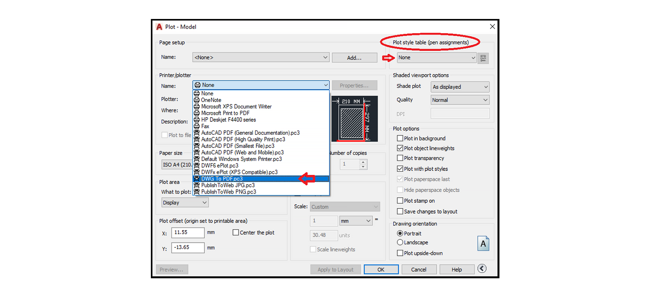Open the ISO A4 paper size dropdown
651x302 pixels.
177,165
